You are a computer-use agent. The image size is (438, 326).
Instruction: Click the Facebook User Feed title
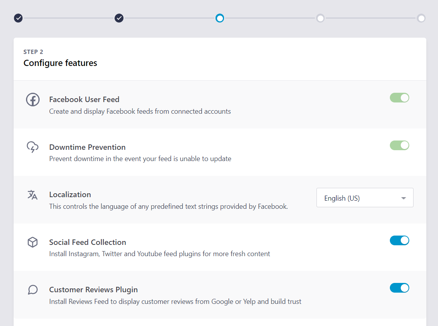[84, 100]
